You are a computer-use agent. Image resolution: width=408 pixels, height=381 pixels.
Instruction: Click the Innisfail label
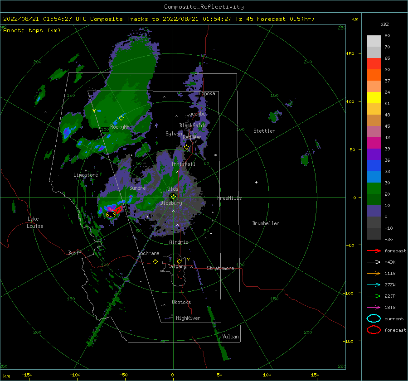coord(183,164)
